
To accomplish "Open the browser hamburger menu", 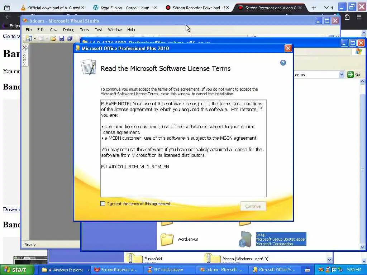I will [x=359, y=17].
